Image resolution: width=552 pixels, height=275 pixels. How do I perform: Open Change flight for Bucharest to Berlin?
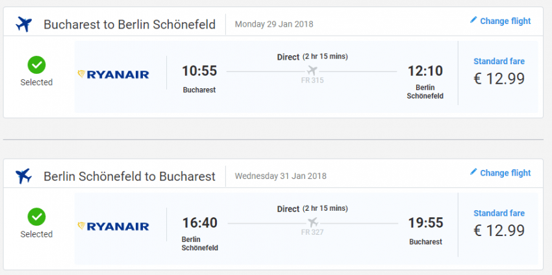point(505,21)
